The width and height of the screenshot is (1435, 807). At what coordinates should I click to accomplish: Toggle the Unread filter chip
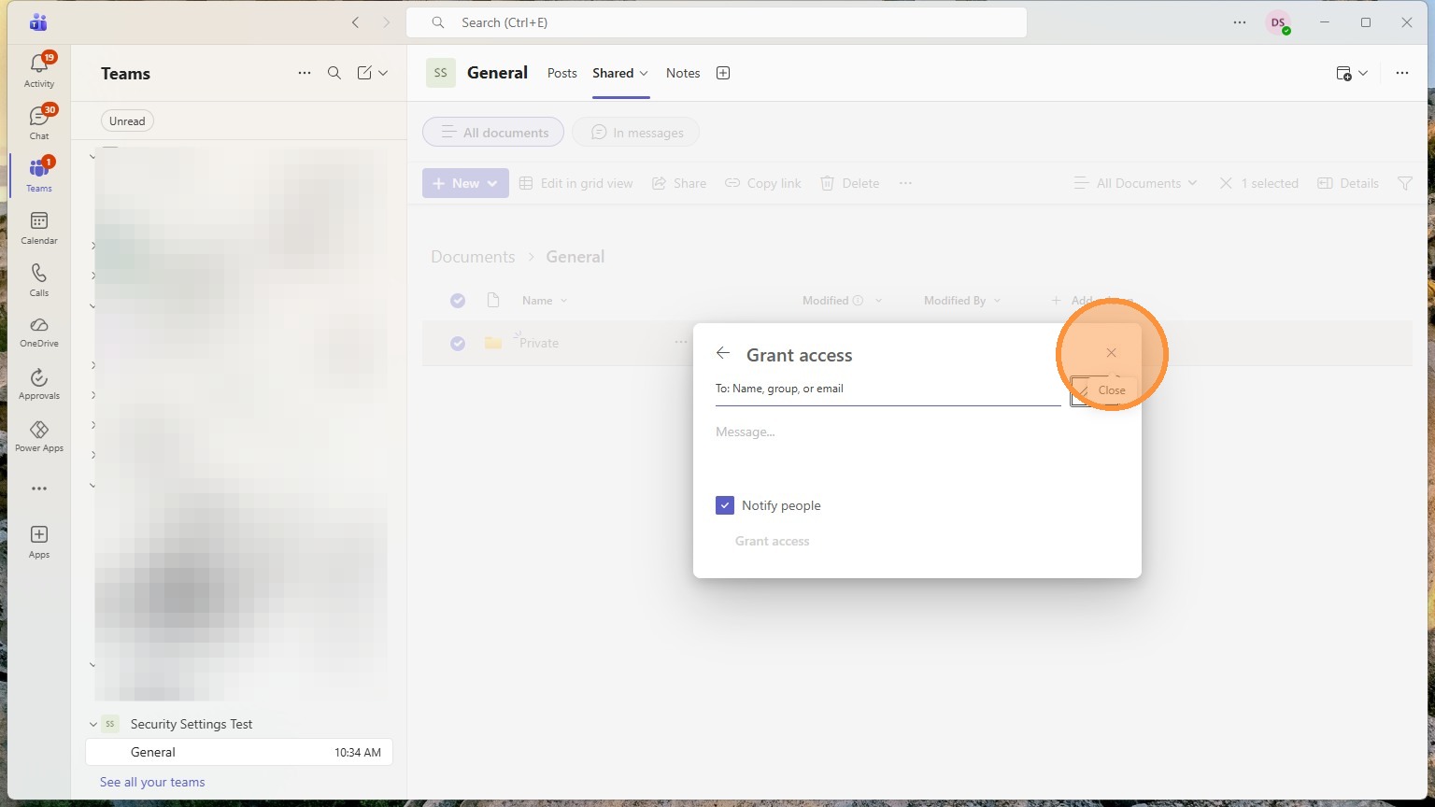(x=127, y=120)
